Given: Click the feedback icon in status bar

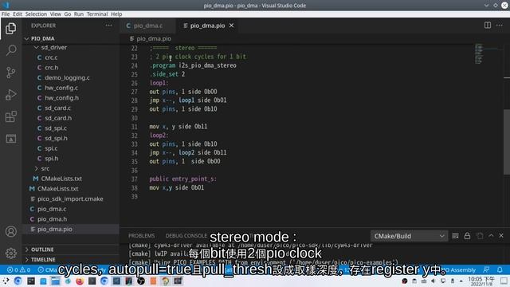Looking at the screenshot, I should click(x=486, y=269).
